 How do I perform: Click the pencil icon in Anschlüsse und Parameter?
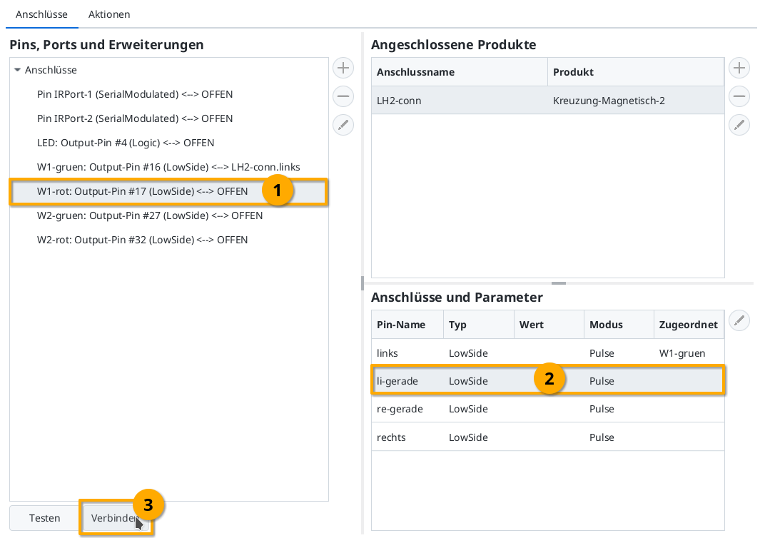739,320
